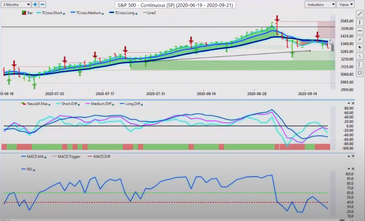
Task: Select the vertical line drawing tool
Action: click(x=360, y=22)
